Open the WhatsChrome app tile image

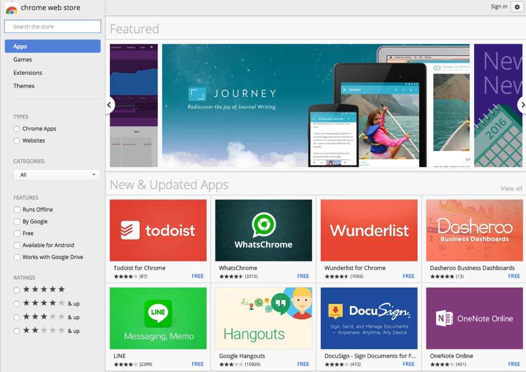click(264, 230)
